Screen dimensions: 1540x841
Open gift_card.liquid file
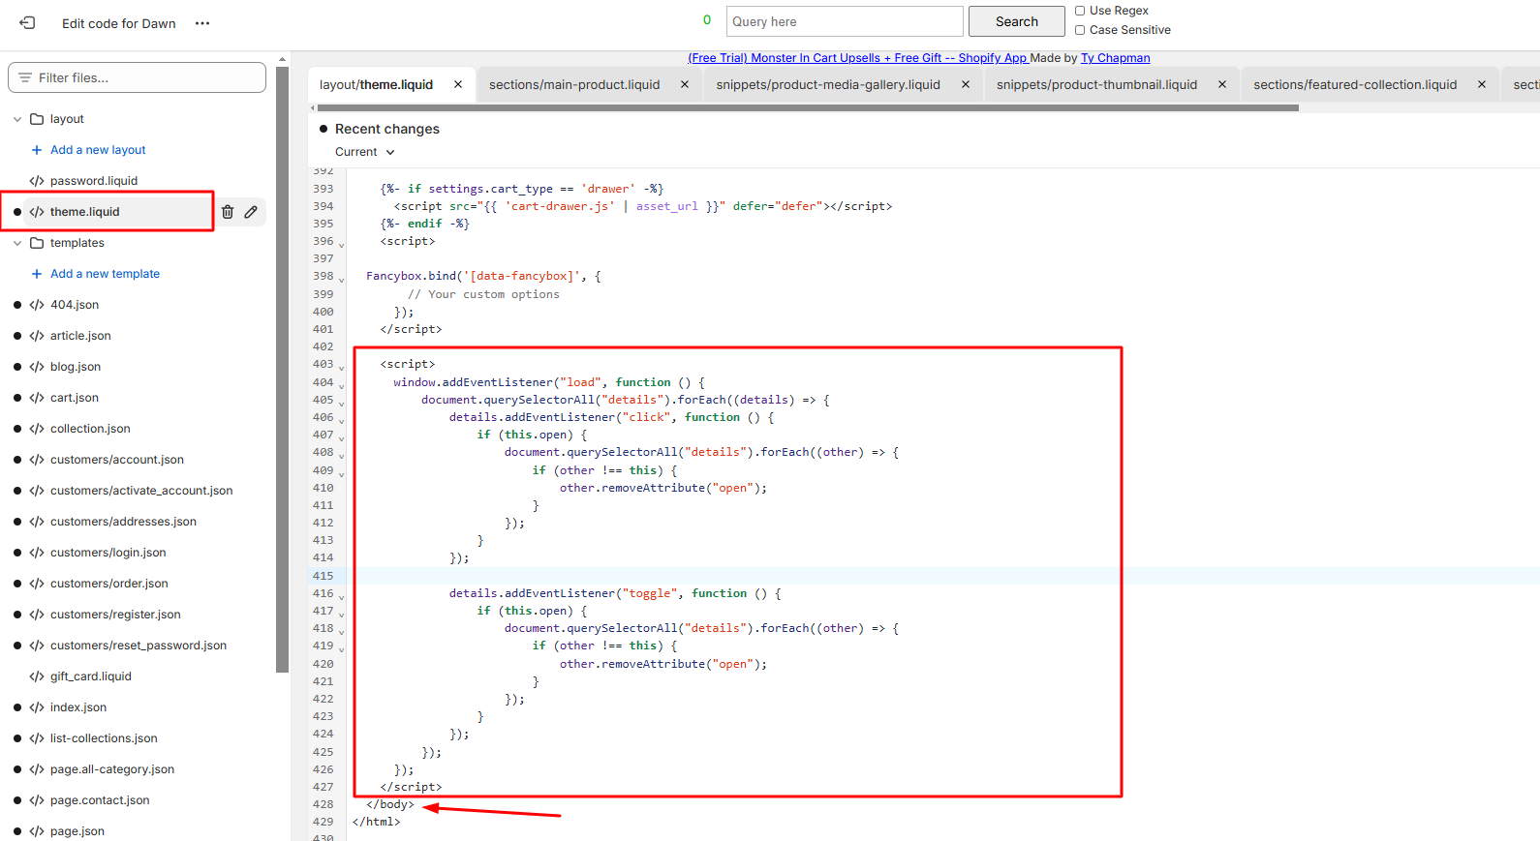click(x=91, y=676)
